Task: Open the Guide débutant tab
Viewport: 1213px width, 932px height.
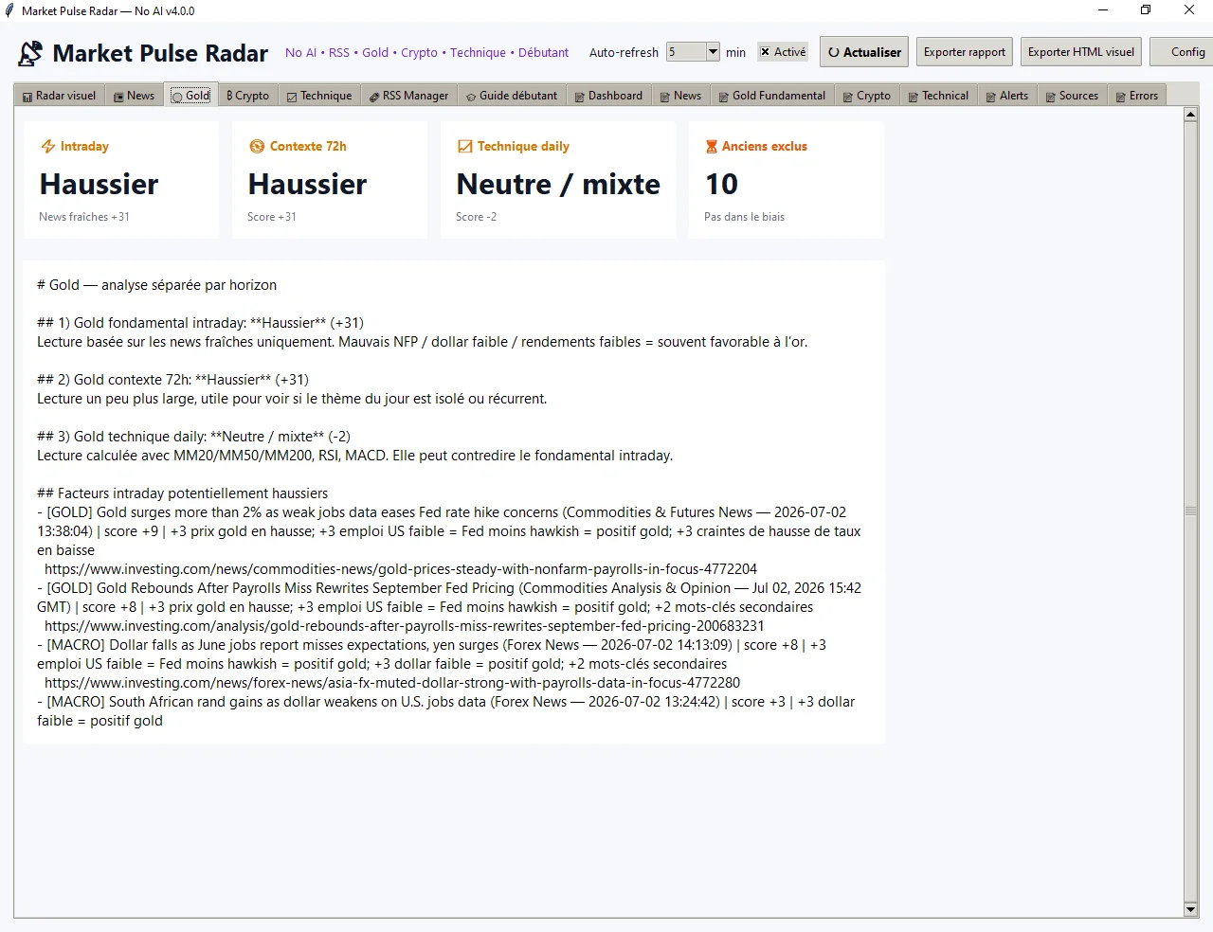Action: 512,96
